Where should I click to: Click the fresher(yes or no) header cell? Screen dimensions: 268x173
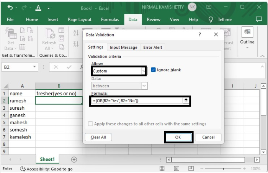tap(59, 93)
